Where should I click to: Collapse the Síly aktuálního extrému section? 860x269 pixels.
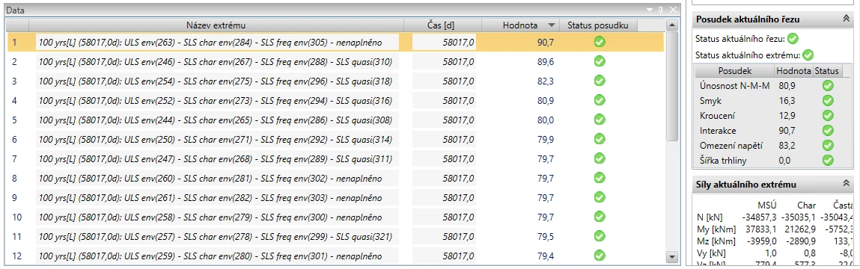click(x=847, y=184)
